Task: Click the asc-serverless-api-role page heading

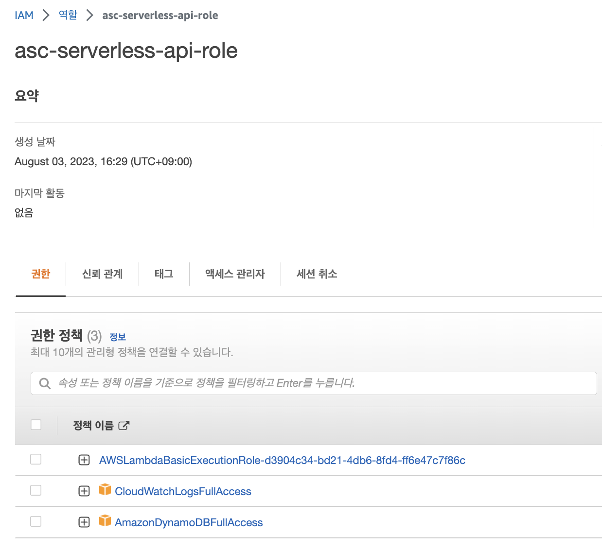Action: coord(126,51)
